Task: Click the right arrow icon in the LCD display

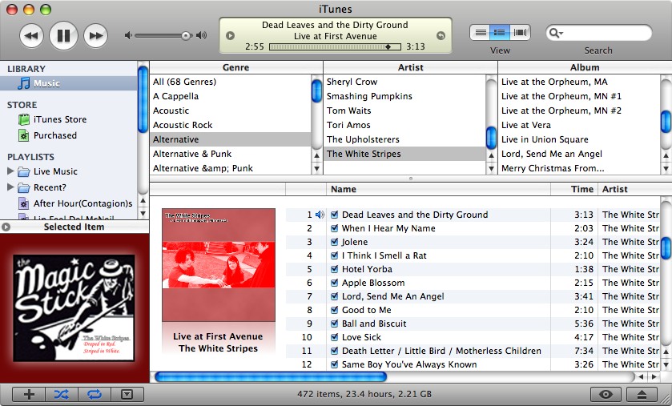Action: coord(441,35)
